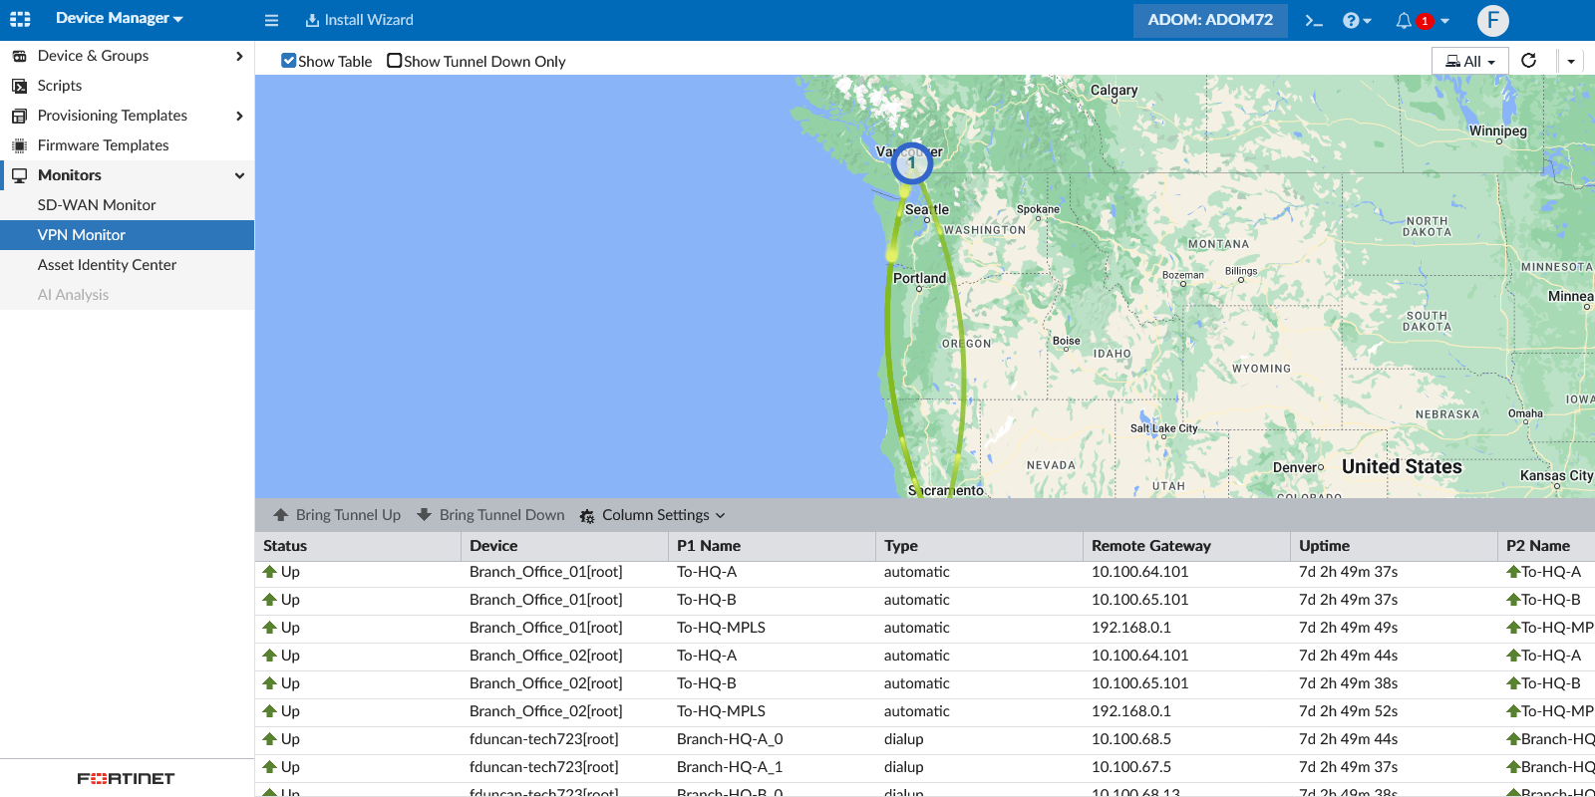Open the module grid icon beside Device Manager
The image size is (1595, 797).
pos(20,19)
